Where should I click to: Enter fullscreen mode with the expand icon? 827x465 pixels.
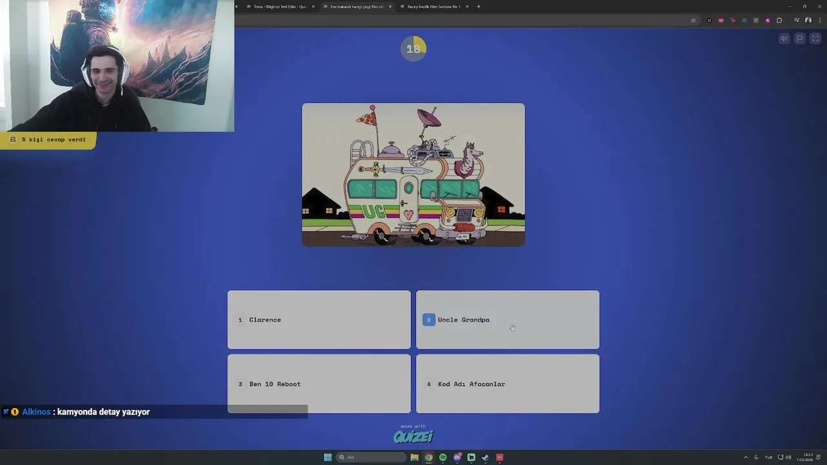pyautogui.click(x=815, y=39)
